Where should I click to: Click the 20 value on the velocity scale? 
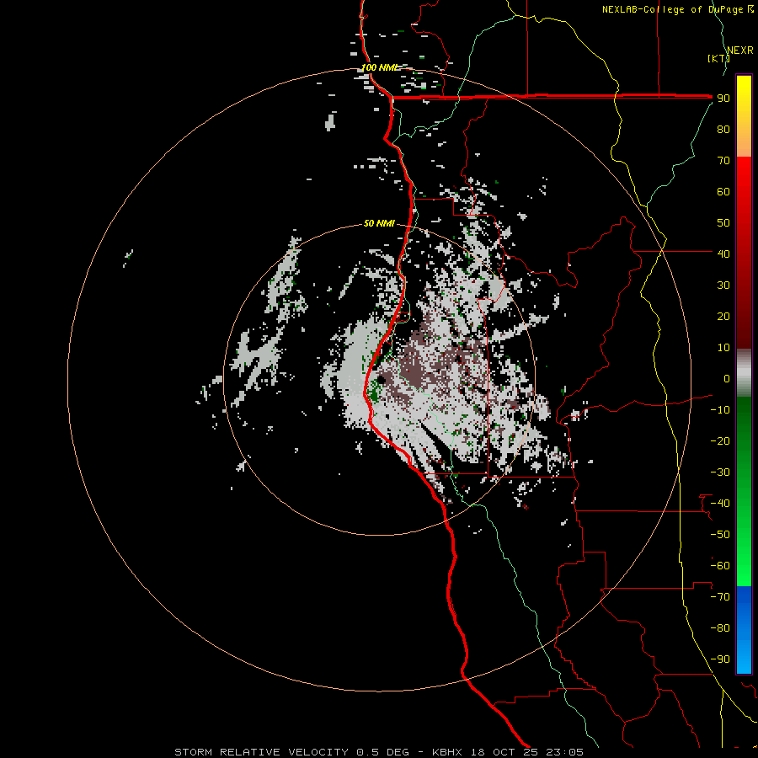tap(723, 317)
